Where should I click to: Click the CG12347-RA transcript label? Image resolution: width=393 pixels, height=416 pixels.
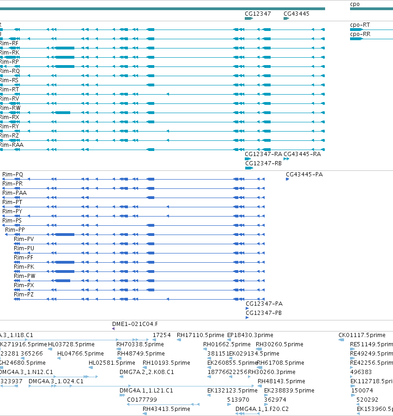(263, 154)
